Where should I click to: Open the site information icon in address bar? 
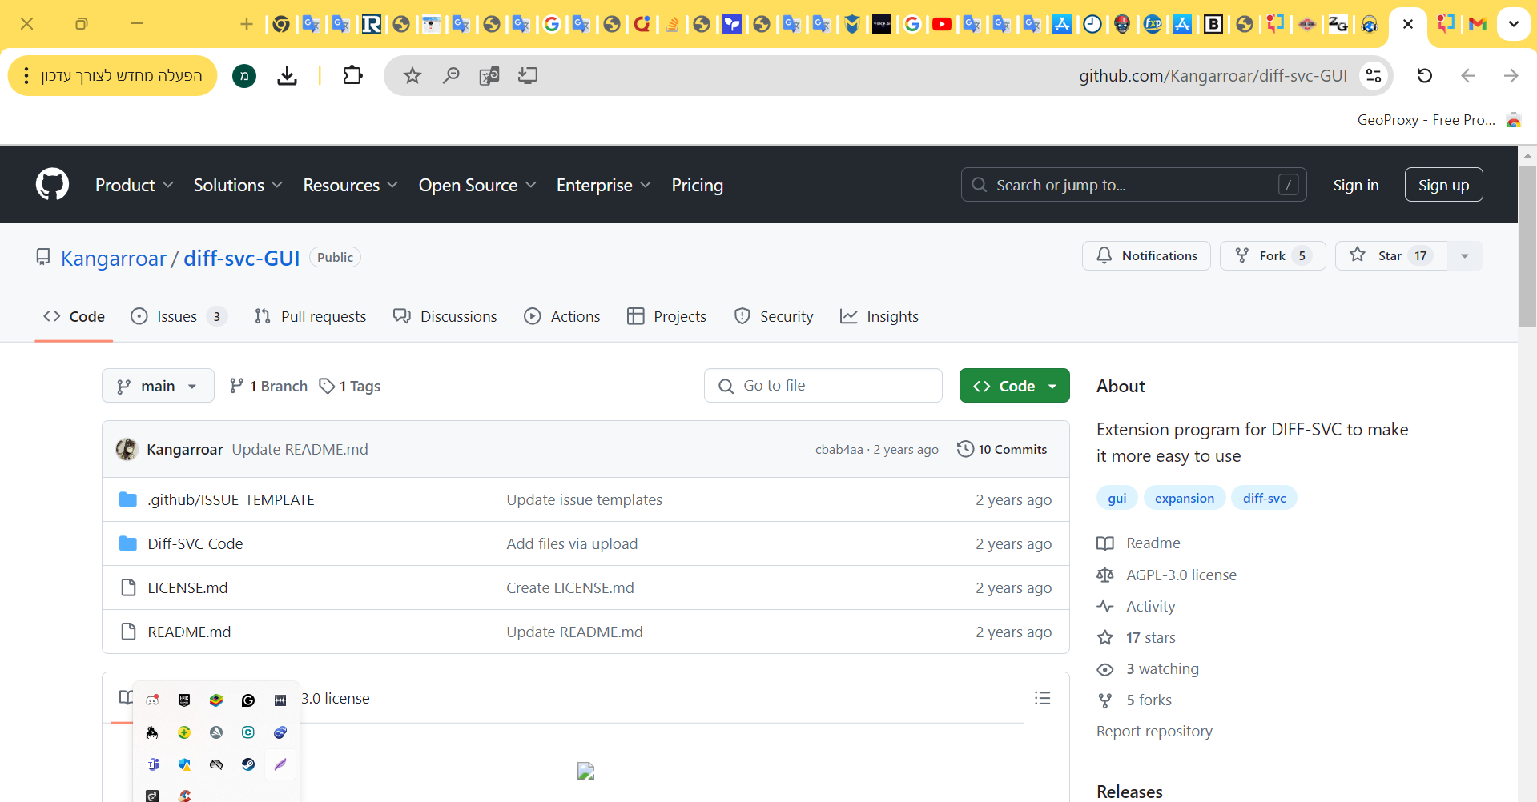coord(1374,75)
